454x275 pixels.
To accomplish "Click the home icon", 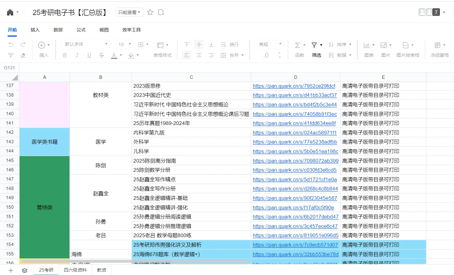I will point(10,12).
